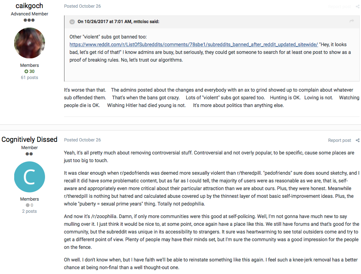Image resolution: width=361 pixels, height=274 pixels.
Task: Click the teal C avatar
Action: (x=30, y=177)
